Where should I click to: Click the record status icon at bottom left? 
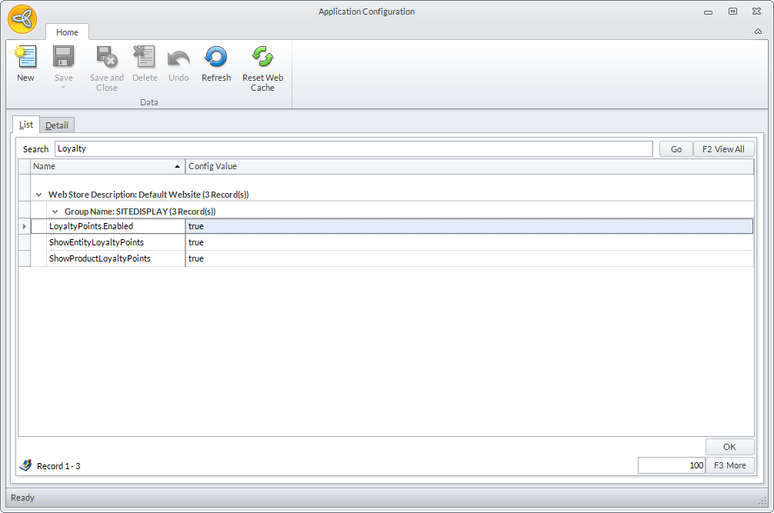tap(25, 465)
